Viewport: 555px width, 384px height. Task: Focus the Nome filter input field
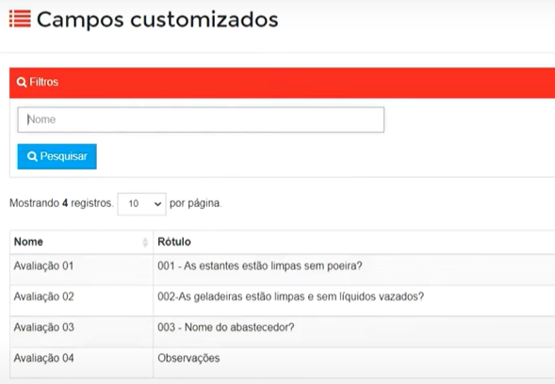click(201, 120)
